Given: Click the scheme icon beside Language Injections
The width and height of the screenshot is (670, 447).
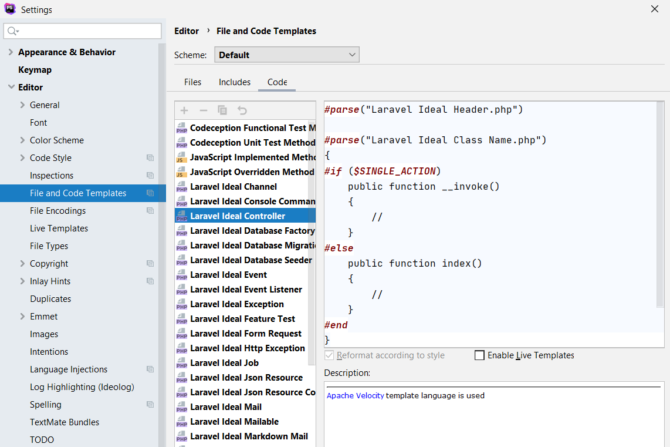Looking at the screenshot, I should click(x=150, y=369).
